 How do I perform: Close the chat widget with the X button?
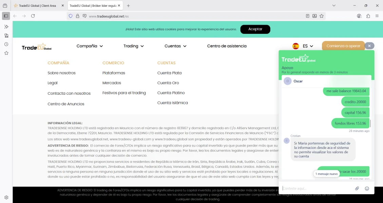point(369,46)
